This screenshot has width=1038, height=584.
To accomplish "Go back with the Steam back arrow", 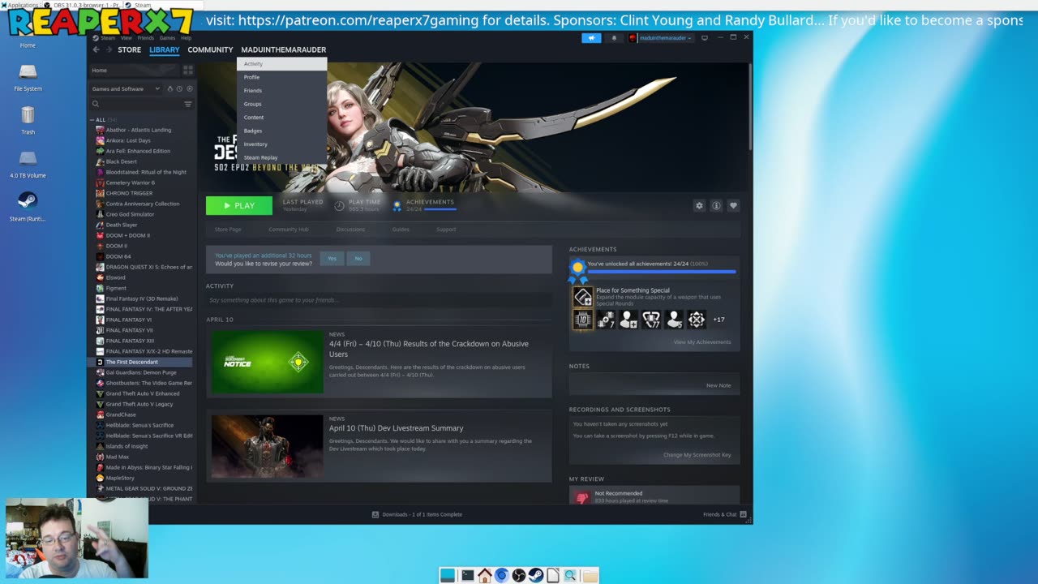I will click(96, 49).
